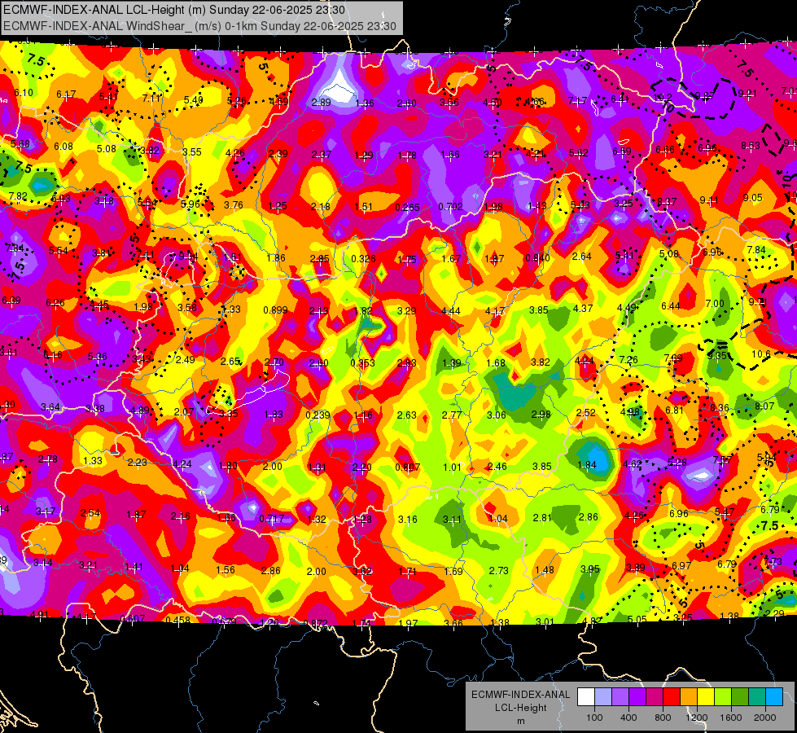Choose the bright blue legend swatch

774,697
